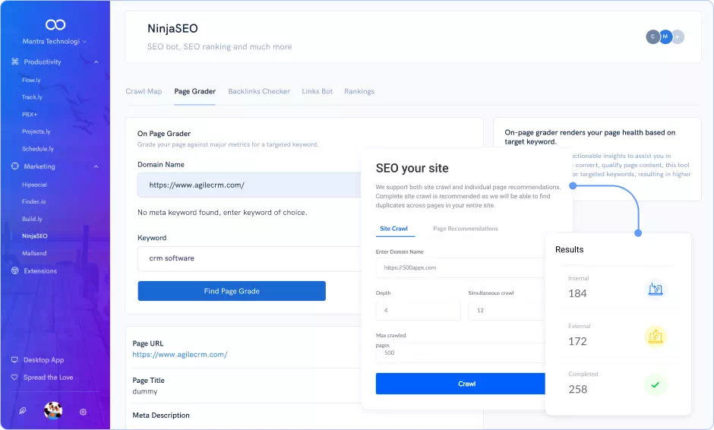The image size is (714, 430).
Task: Open PBX+ in the sidebar
Action: 30,114
